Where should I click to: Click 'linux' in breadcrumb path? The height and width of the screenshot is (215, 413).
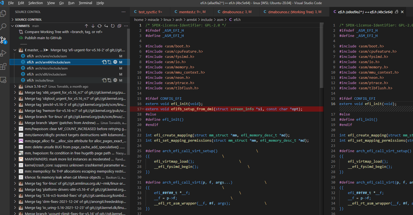[x=167, y=20]
